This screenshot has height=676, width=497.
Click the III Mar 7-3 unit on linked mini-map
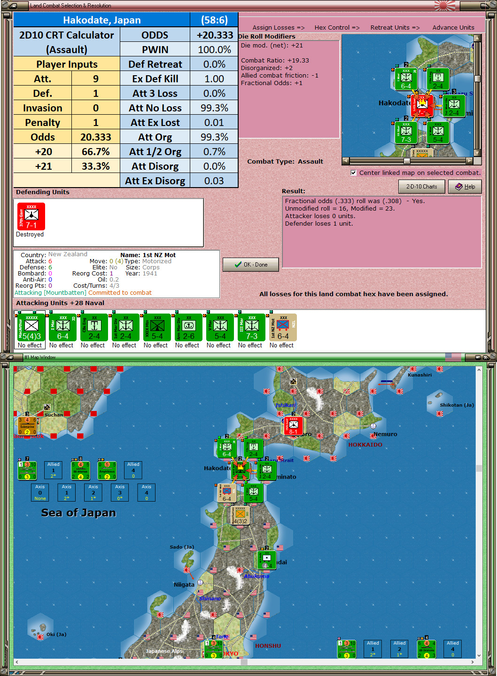pos(406,133)
